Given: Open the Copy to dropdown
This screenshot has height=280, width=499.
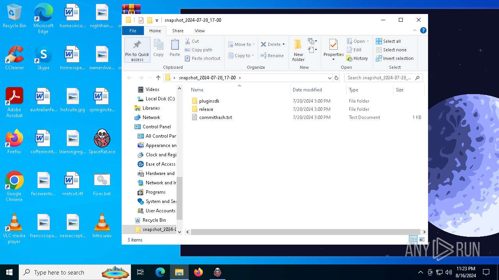Looking at the screenshot, I should coord(241,56).
